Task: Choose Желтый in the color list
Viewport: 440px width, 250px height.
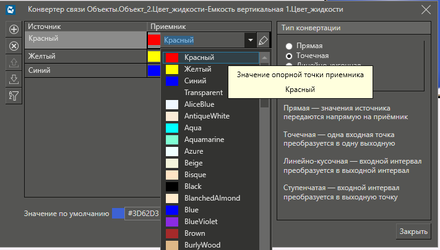Action: tap(211, 69)
